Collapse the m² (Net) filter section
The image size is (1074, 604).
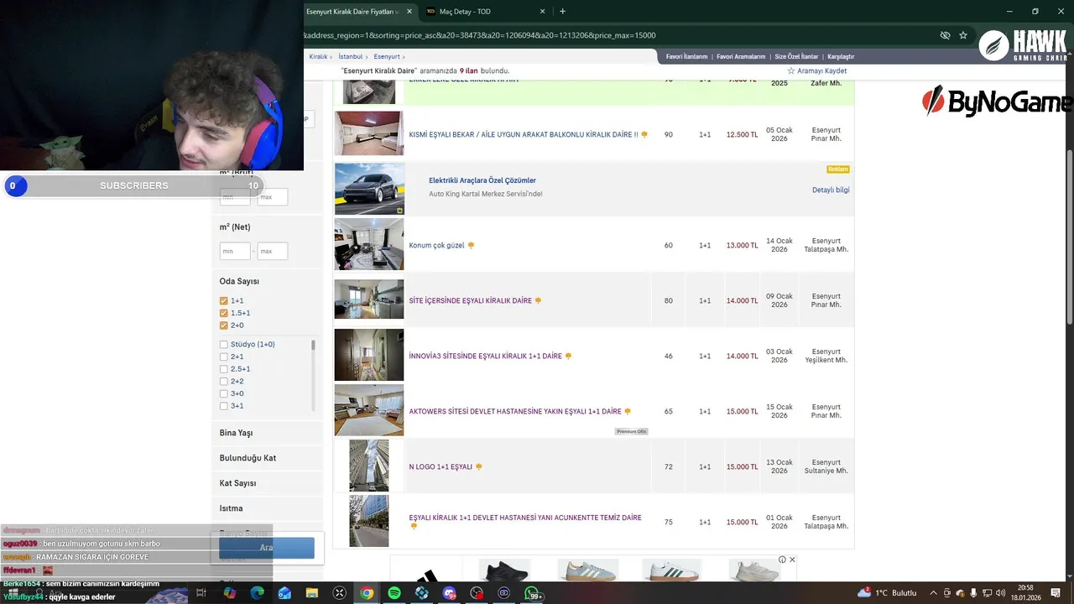pos(235,227)
